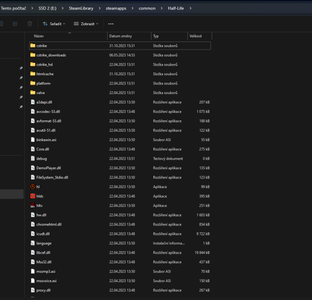Screen dimensions: 312x300
Task: Select the FileSystem_Stdio.dll file name
Action: [52, 178]
